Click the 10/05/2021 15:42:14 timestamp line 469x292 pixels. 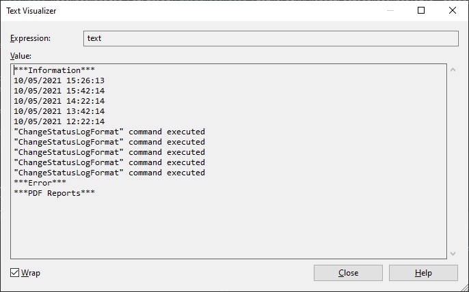(59, 91)
